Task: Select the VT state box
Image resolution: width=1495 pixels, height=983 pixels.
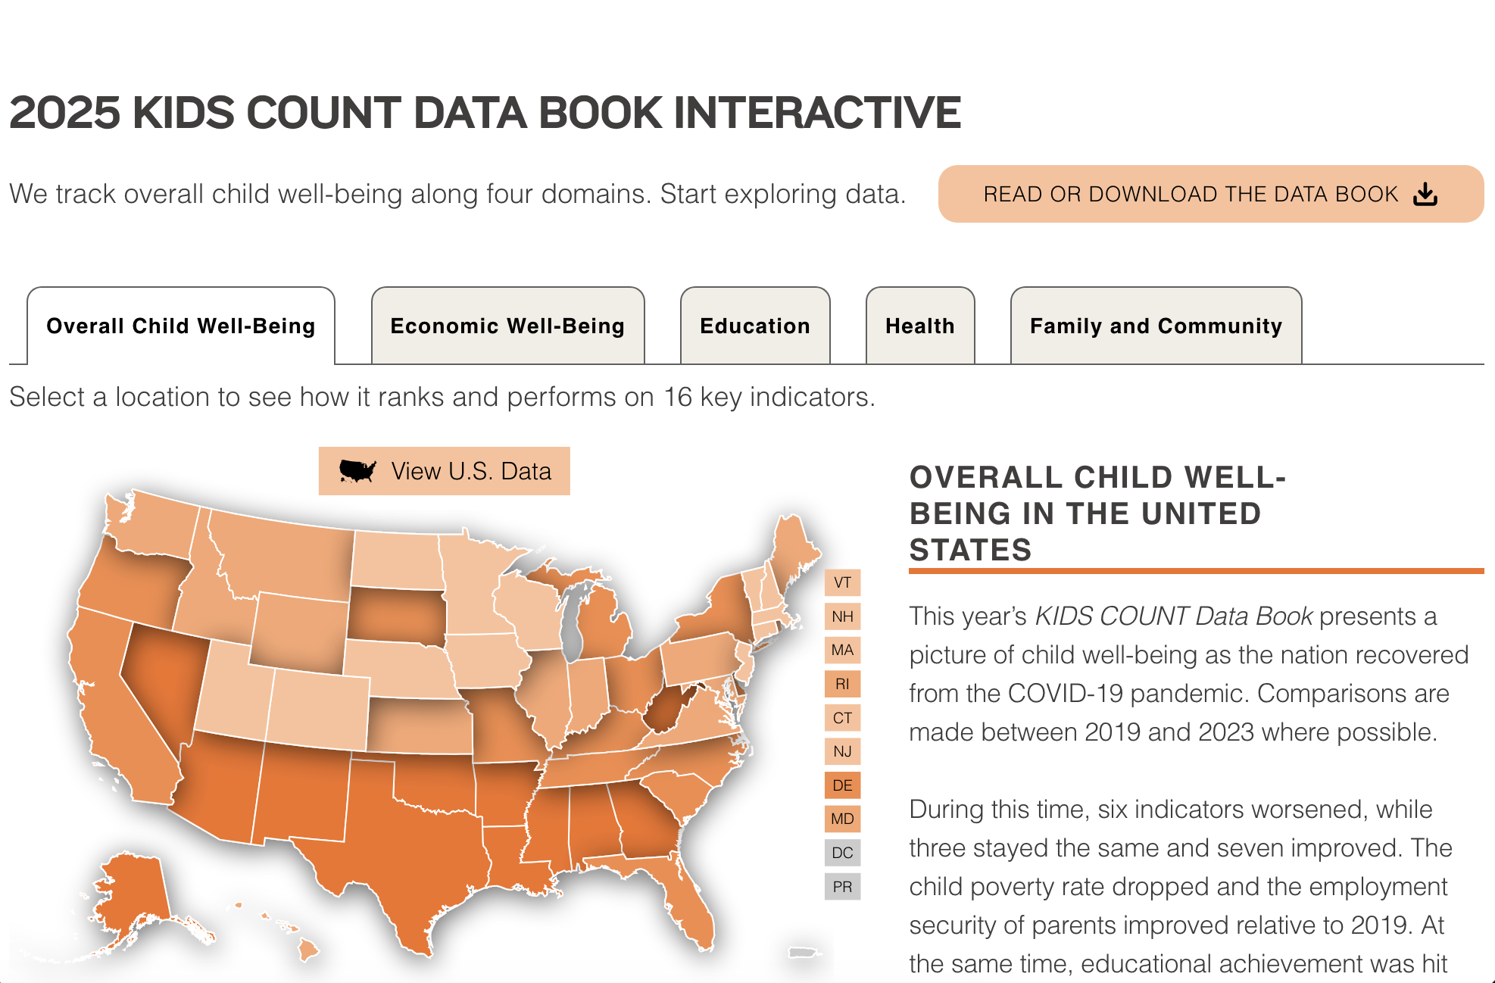Action: coord(842,582)
